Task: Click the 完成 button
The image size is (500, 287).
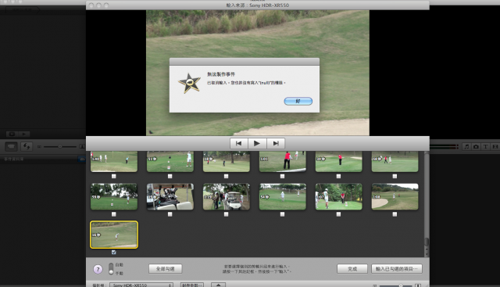Action: (352, 269)
